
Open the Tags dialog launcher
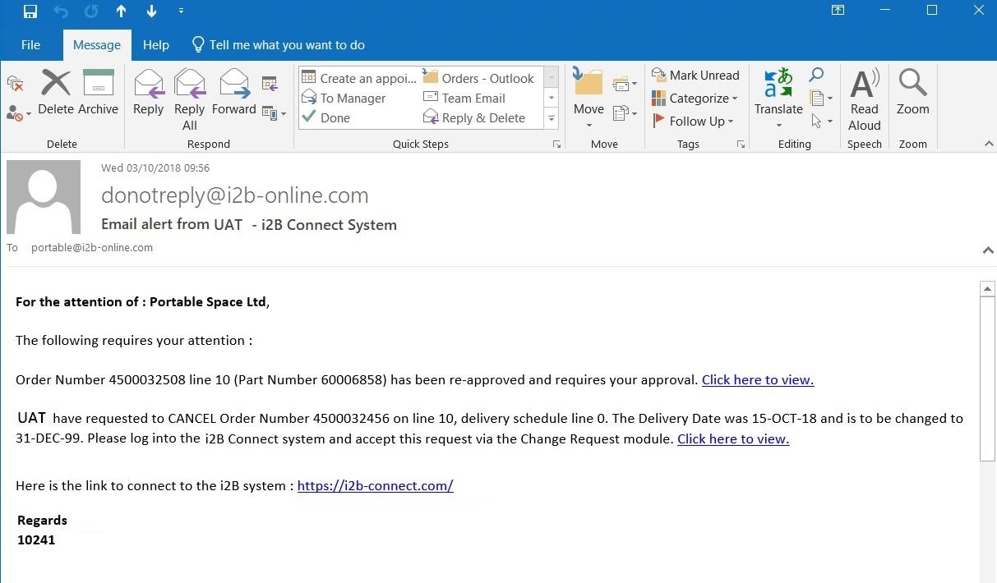(x=741, y=145)
